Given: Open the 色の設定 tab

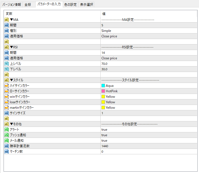Looking at the screenshot, I should click(70, 5).
